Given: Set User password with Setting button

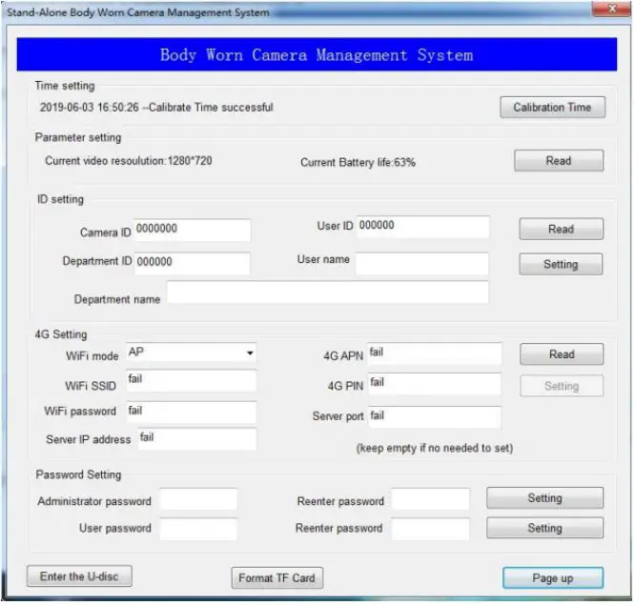Looking at the screenshot, I should point(544,528).
